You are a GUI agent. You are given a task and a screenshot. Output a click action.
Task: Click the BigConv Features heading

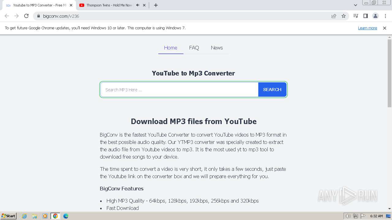pos(122,189)
